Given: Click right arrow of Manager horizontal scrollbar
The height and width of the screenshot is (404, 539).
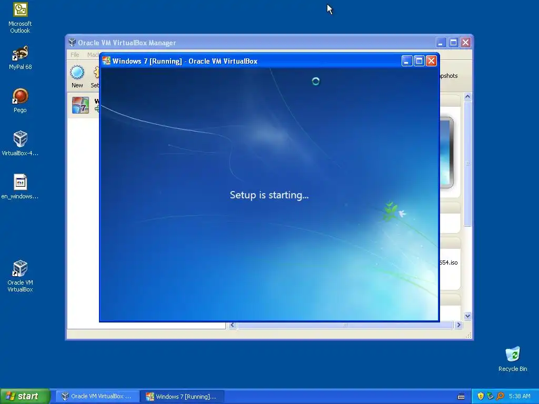Looking at the screenshot, I should 458,325.
